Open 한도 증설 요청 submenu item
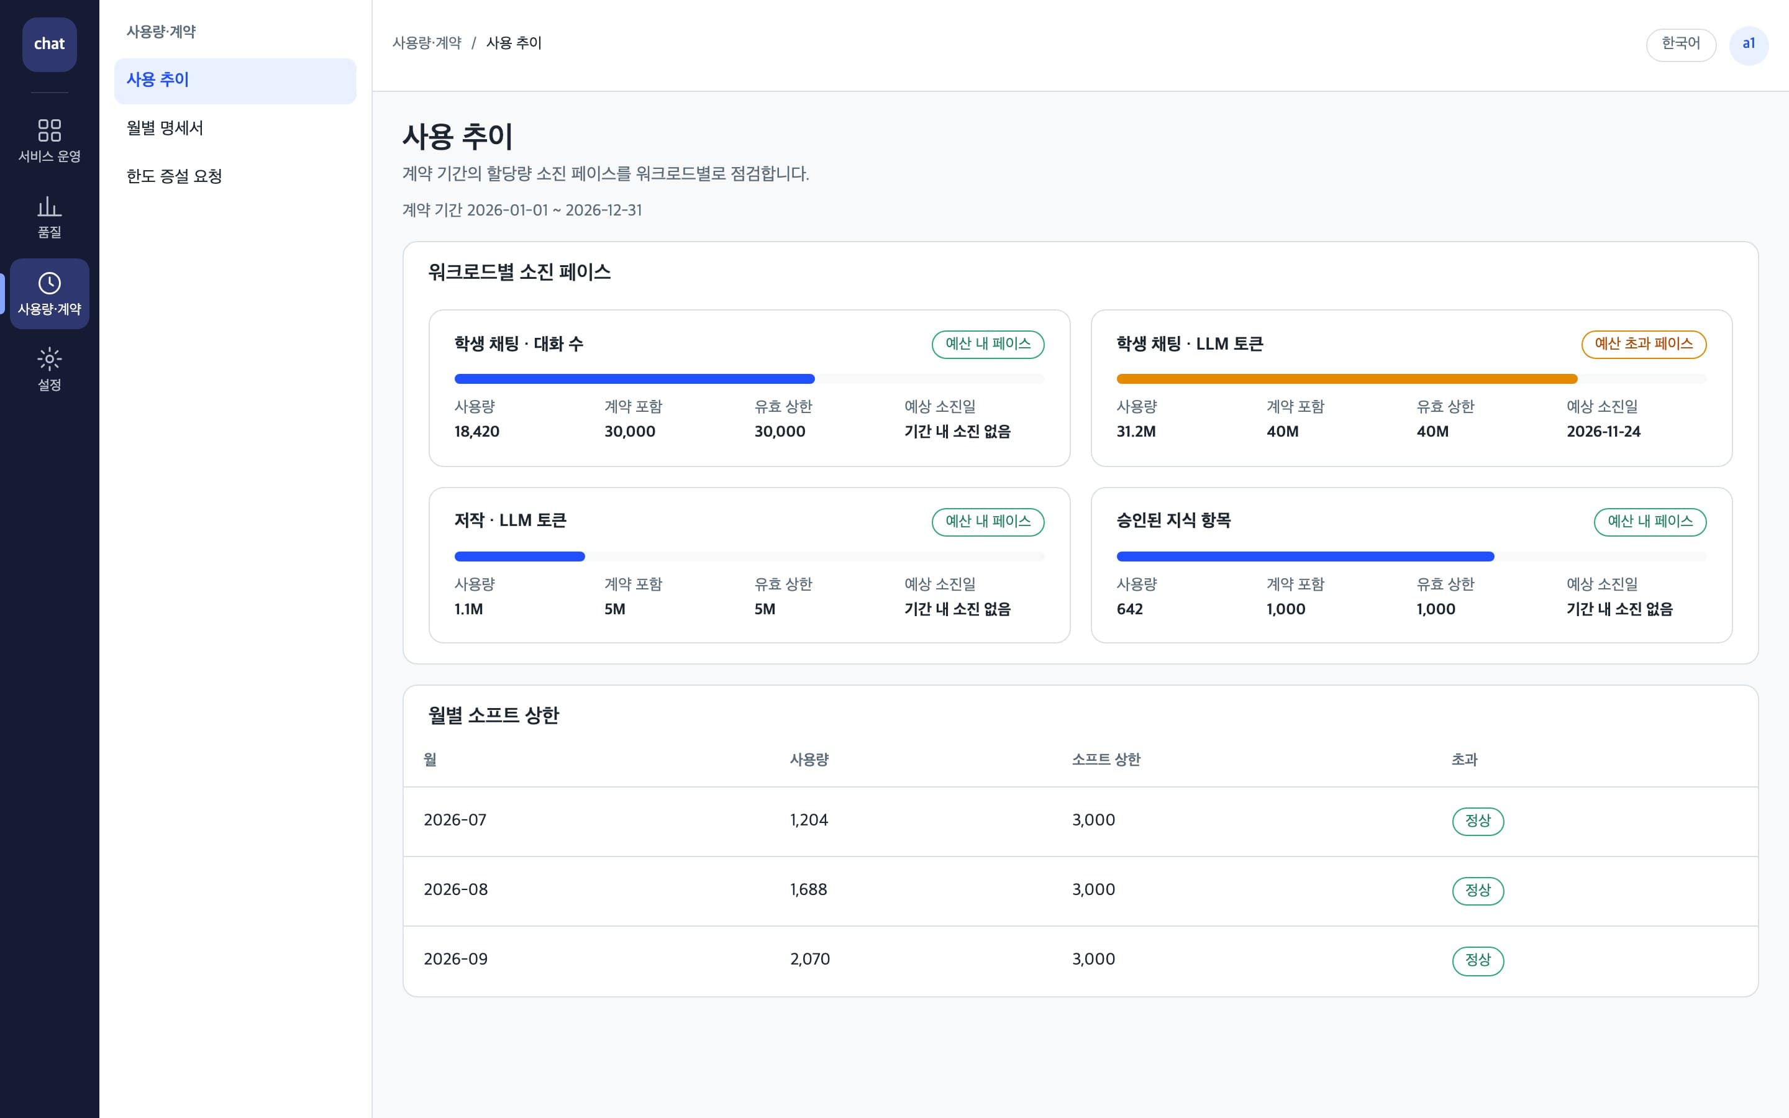 pyautogui.click(x=235, y=177)
